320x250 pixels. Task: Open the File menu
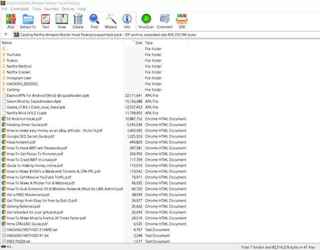(4, 9)
